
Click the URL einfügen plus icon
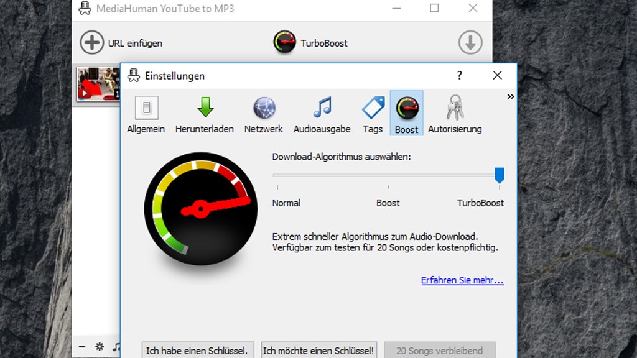(x=92, y=42)
